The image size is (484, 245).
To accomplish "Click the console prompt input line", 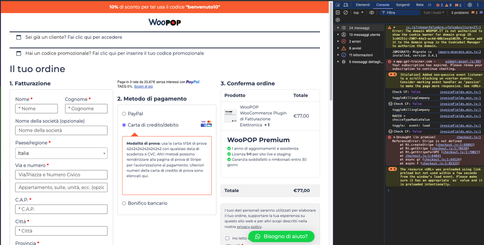I will click(x=435, y=190).
